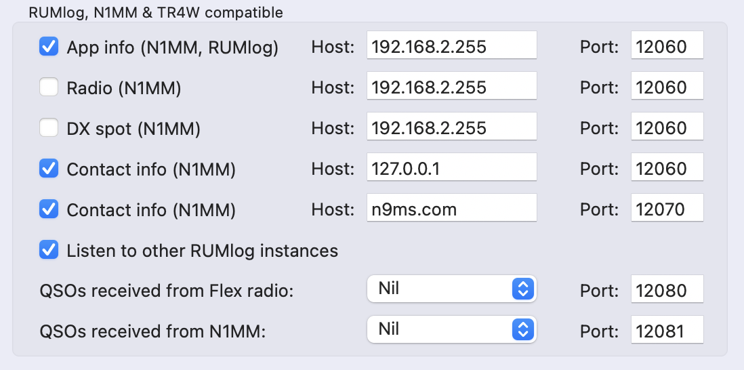
Task: Enable the DX spot (N1MM) checkbox
Action: [48, 128]
